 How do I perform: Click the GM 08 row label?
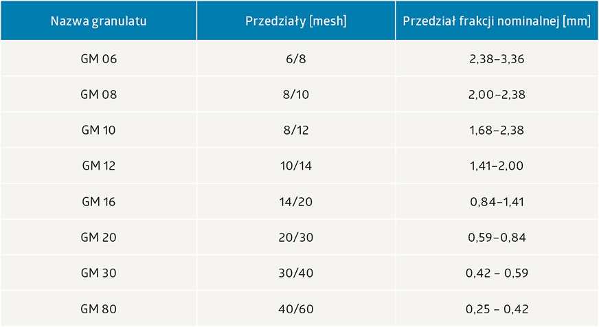(x=99, y=95)
